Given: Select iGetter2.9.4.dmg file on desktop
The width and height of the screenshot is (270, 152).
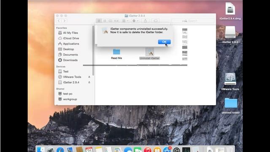Looking at the screenshot, I should [x=230, y=11].
